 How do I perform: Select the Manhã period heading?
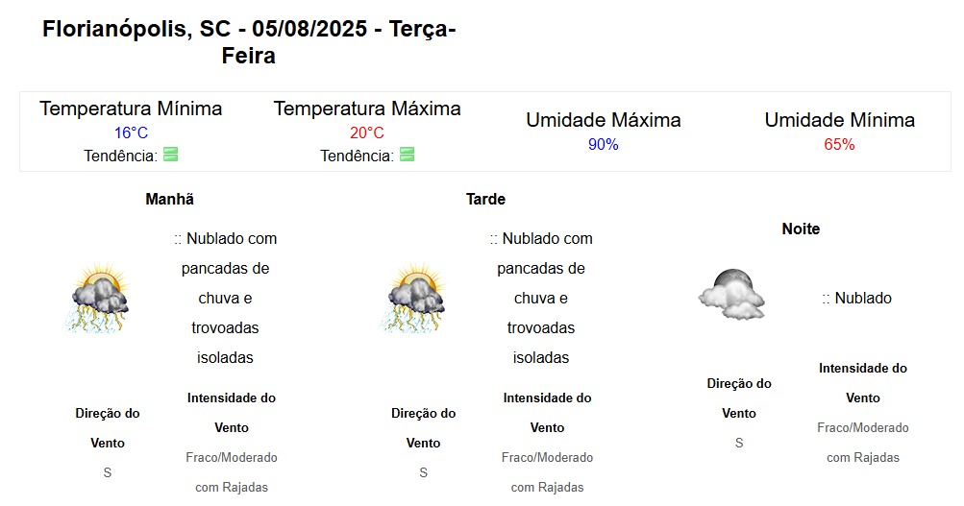tap(170, 199)
